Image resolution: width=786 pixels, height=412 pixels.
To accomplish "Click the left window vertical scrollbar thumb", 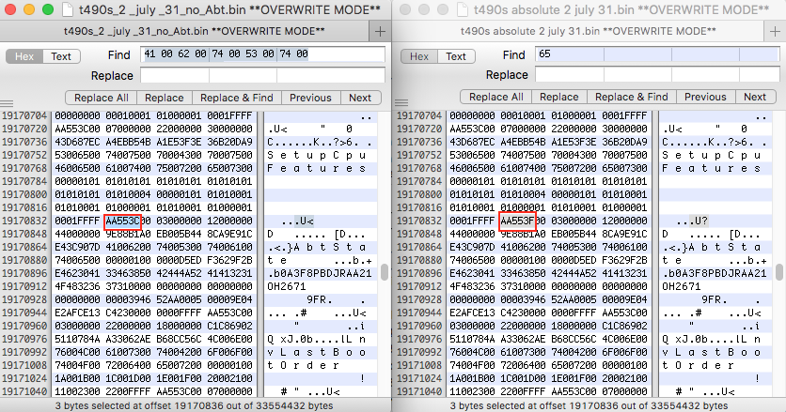I will 385,272.
